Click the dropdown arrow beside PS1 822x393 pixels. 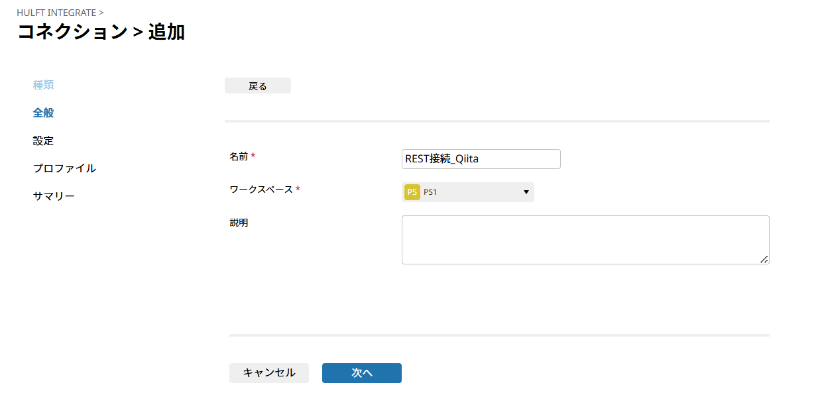(526, 192)
